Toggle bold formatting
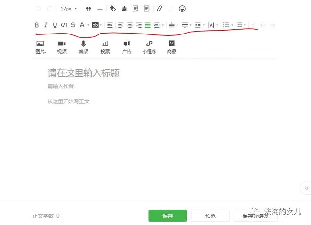311x225 pixels. [x=37, y=25]
